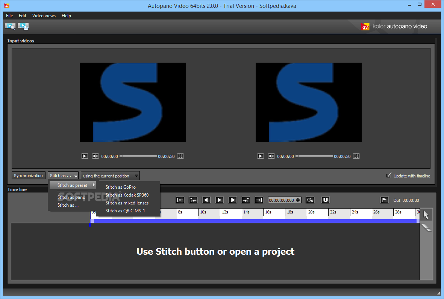
Task: Jump to timeline end button
Action: [259, 200]
